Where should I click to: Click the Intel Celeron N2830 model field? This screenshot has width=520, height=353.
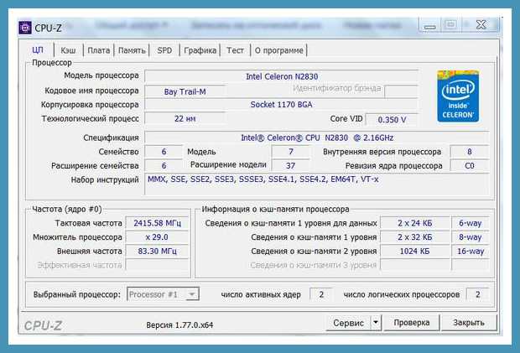tap(282, 76)
